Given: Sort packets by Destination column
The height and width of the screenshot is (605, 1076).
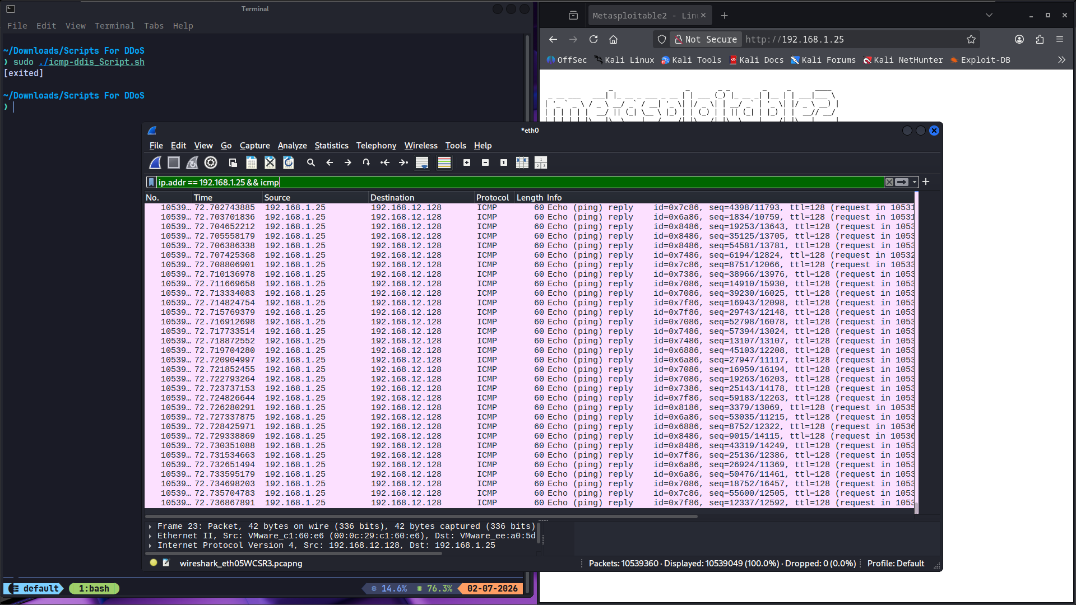Looking at the screenshot, I should (x=421, y=198).
